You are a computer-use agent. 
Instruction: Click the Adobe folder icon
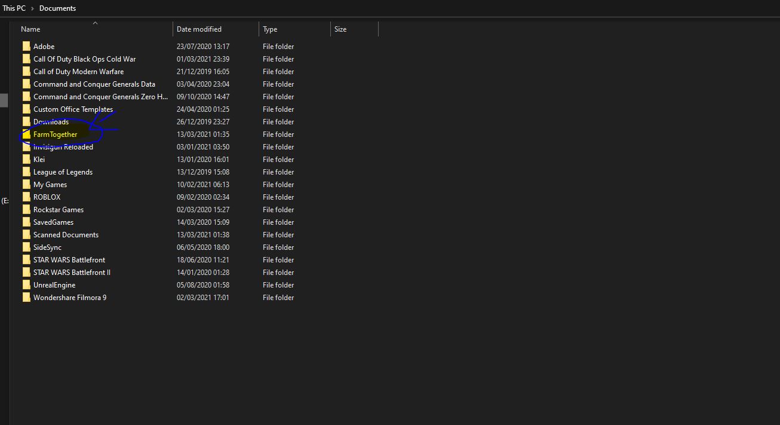[x=26, y=47]
